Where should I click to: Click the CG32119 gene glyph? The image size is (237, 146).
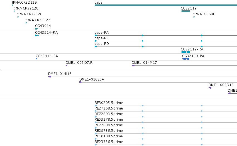[185, 11]
